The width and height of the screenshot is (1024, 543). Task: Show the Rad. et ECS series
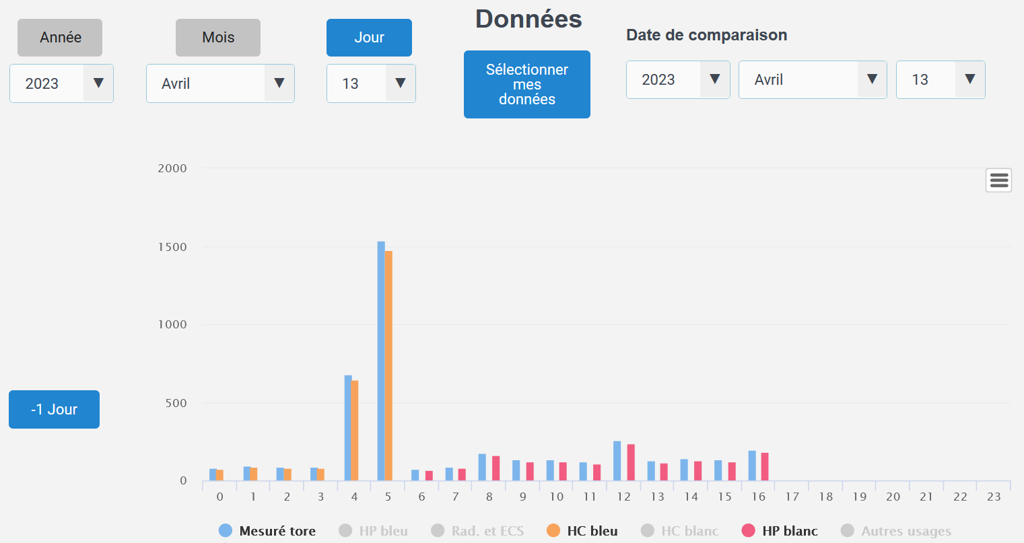tap(478, 531)
